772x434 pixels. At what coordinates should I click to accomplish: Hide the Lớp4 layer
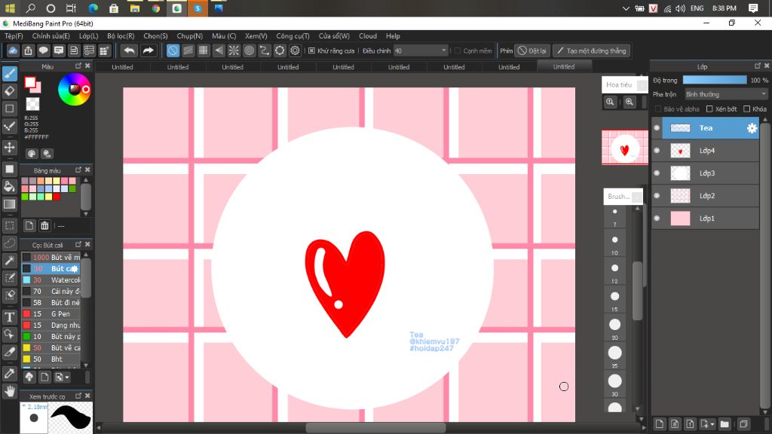tap(657, 151)
